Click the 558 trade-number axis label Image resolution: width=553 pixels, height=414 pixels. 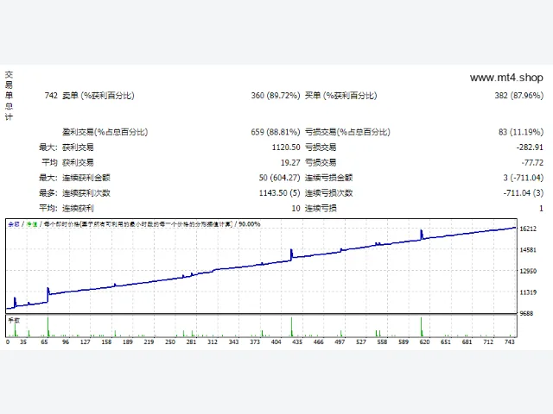point(382,342)
